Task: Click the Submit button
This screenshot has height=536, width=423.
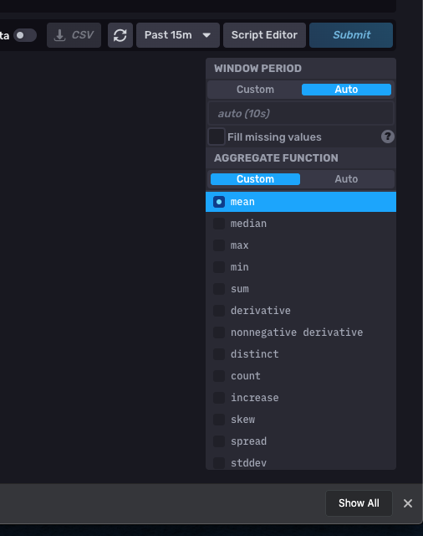Action: [x=351, y=35]
